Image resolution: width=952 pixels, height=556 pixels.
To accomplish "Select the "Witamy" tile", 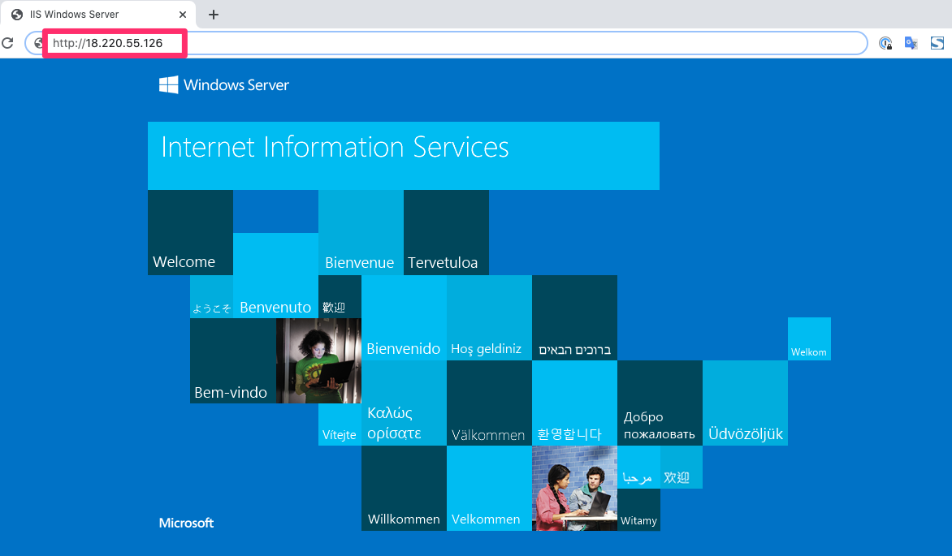I will (x=638, y=509).
